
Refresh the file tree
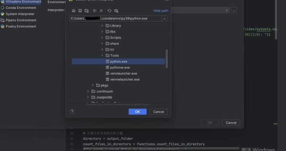(x=109, y=11)
